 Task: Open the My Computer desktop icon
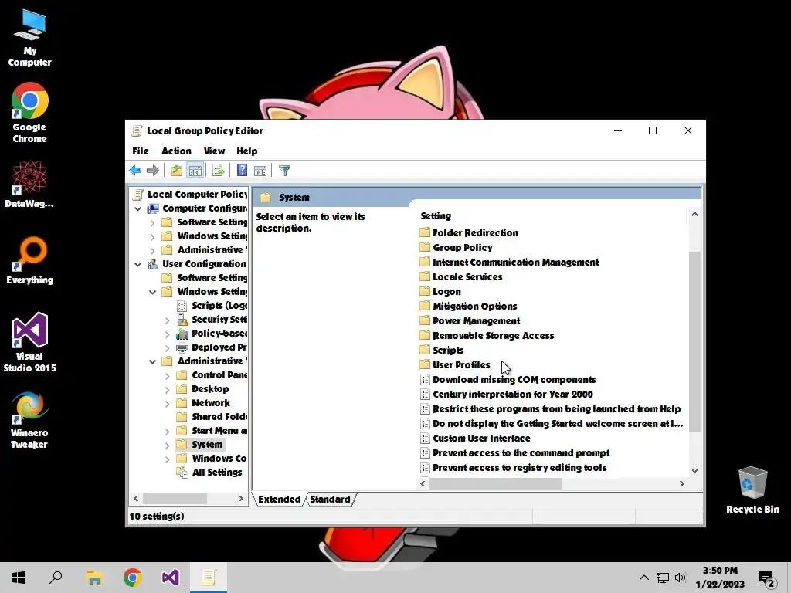[30, 38]
